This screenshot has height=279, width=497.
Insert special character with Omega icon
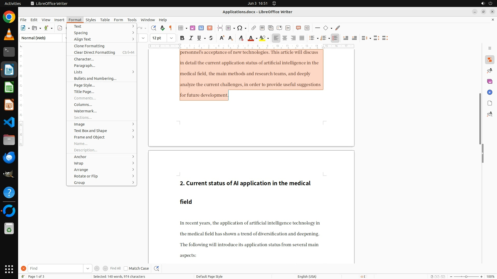(x=240, y=28)
